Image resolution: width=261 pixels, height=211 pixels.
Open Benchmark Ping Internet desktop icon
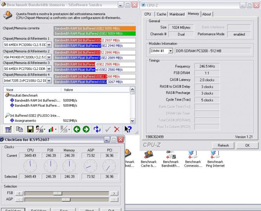[x=215, y=159]
